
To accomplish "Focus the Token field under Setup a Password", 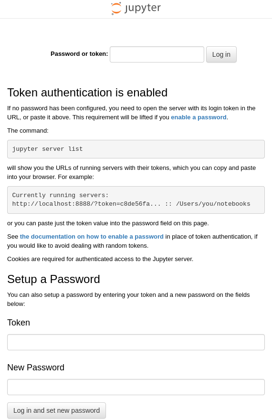I will (x=136, y=342).
